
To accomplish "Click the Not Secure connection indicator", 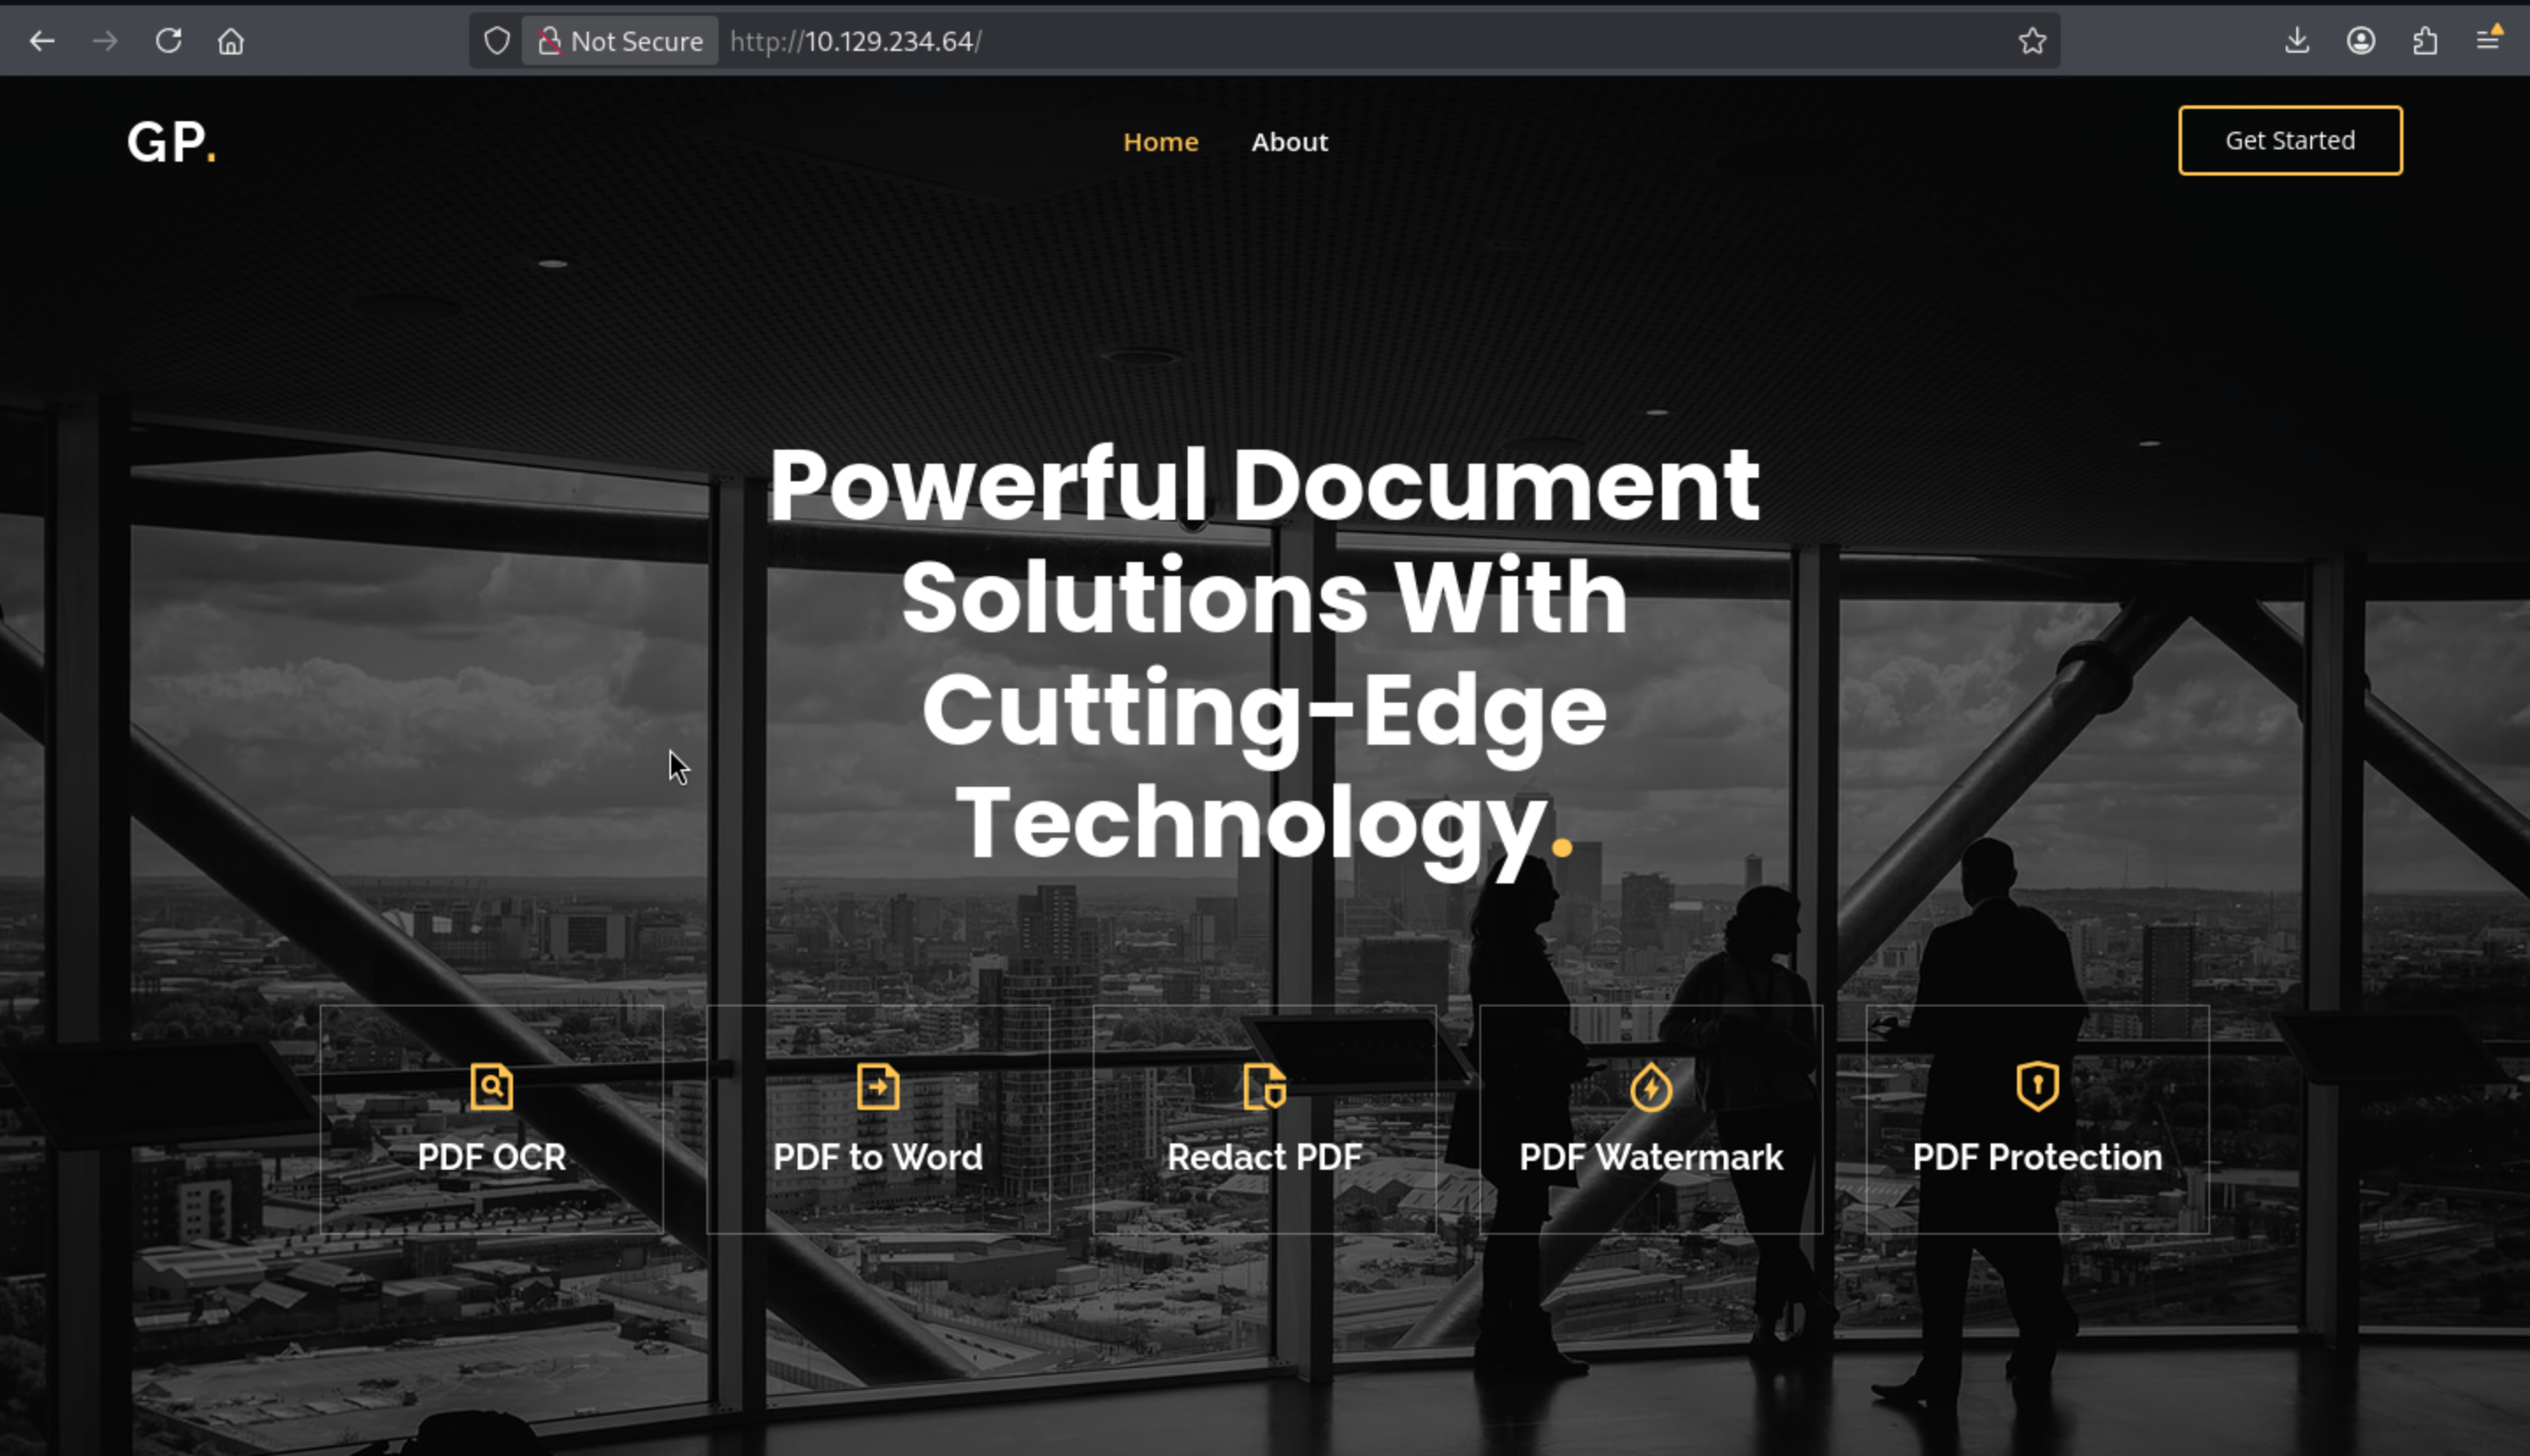I will [620, 41].
